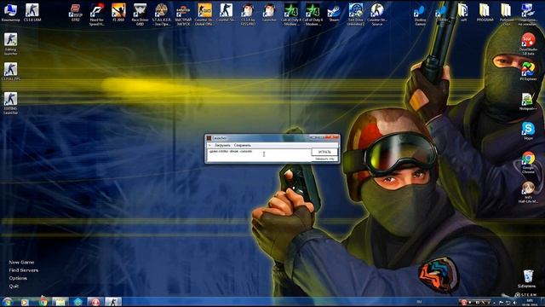Open Jed's Half-Life Model Viewer icon
This screenshot has width=545, height=307.
point(528,192)
